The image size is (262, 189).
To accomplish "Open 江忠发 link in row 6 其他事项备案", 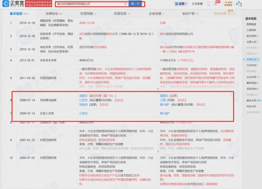I will coord(83,100).
